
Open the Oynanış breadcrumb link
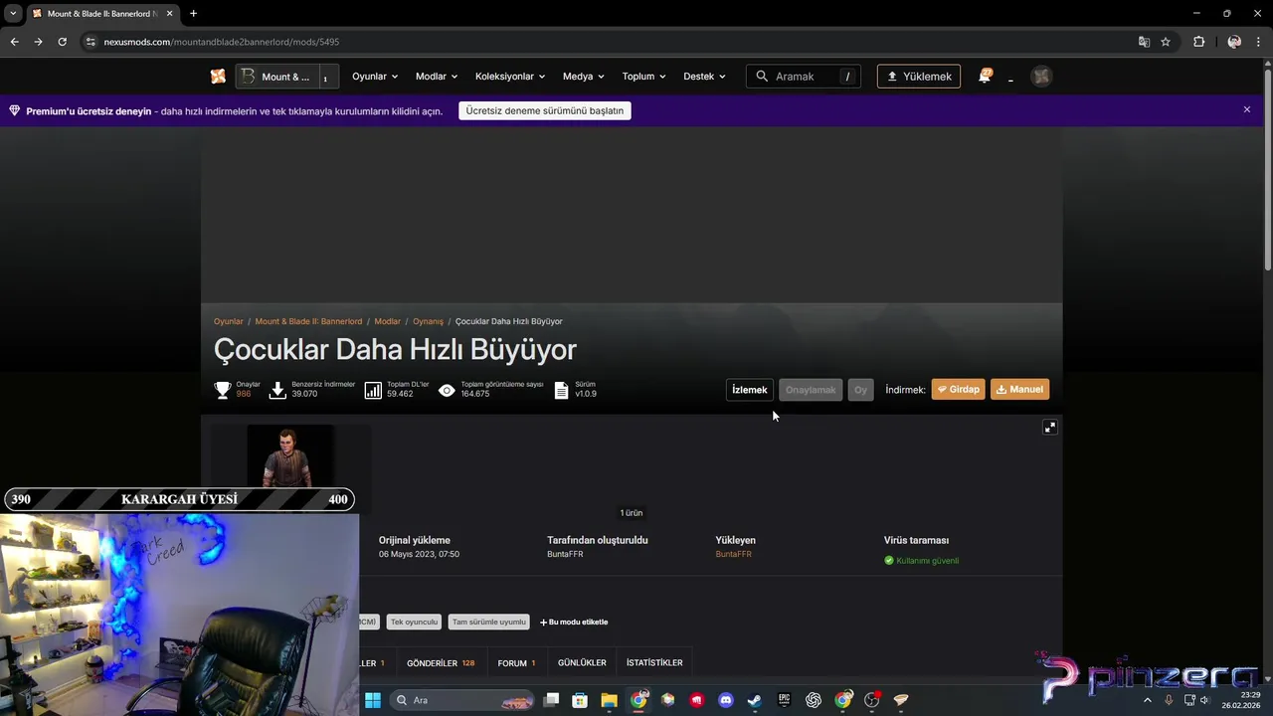tap(429, 321)
